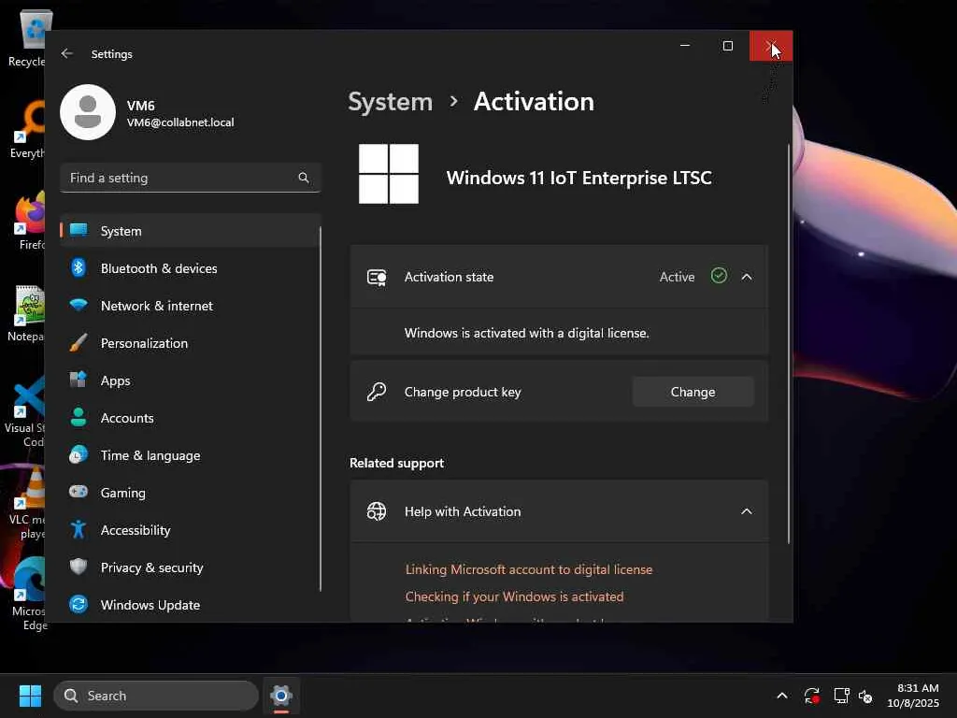Click the globe icon beside Help with Activation
The width and height of the screenshot is (957, 718).
377,511
